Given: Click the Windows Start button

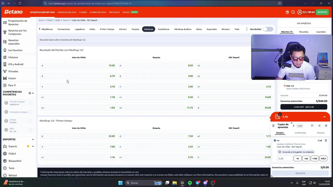Looking at the screenshot, I should [120, 183].
